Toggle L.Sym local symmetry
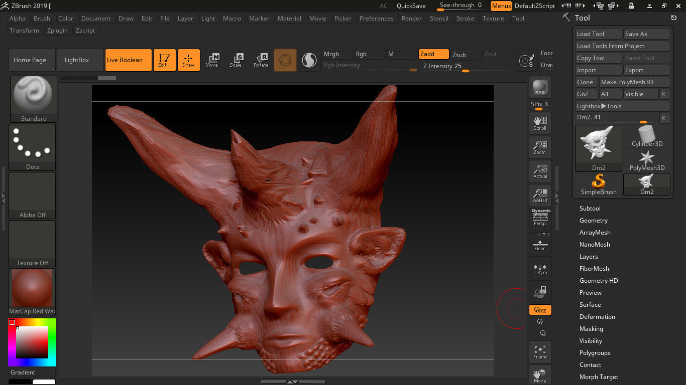This screenshot has width=686, height=385. tap(540, 269)
